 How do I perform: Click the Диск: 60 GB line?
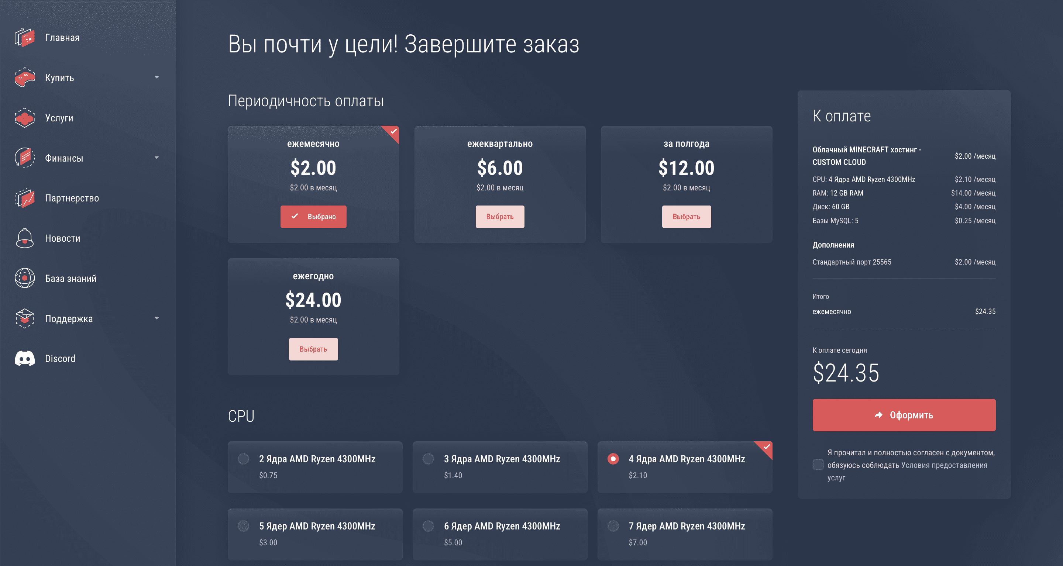[904, 207]
